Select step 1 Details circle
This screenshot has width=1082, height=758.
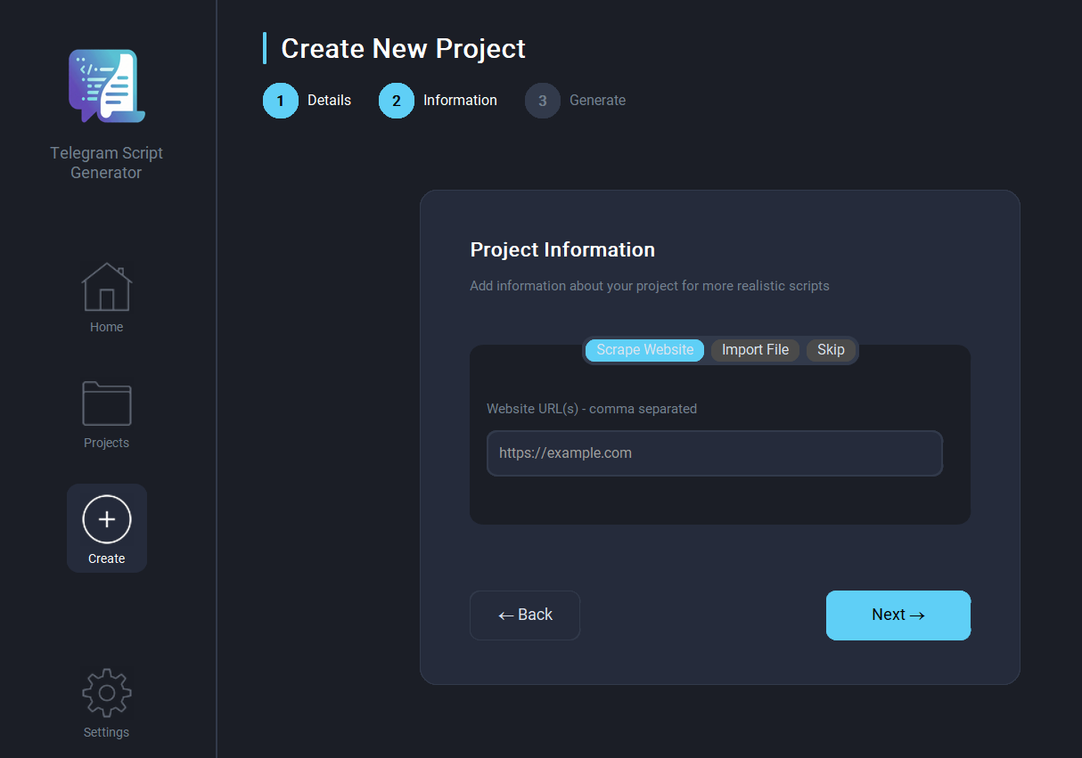pyautogui.click(x=280, y=101)
